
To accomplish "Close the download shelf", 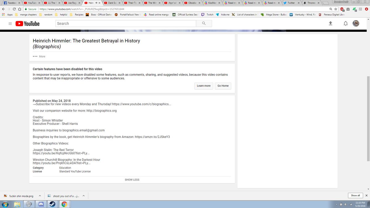I will [366, 195].
